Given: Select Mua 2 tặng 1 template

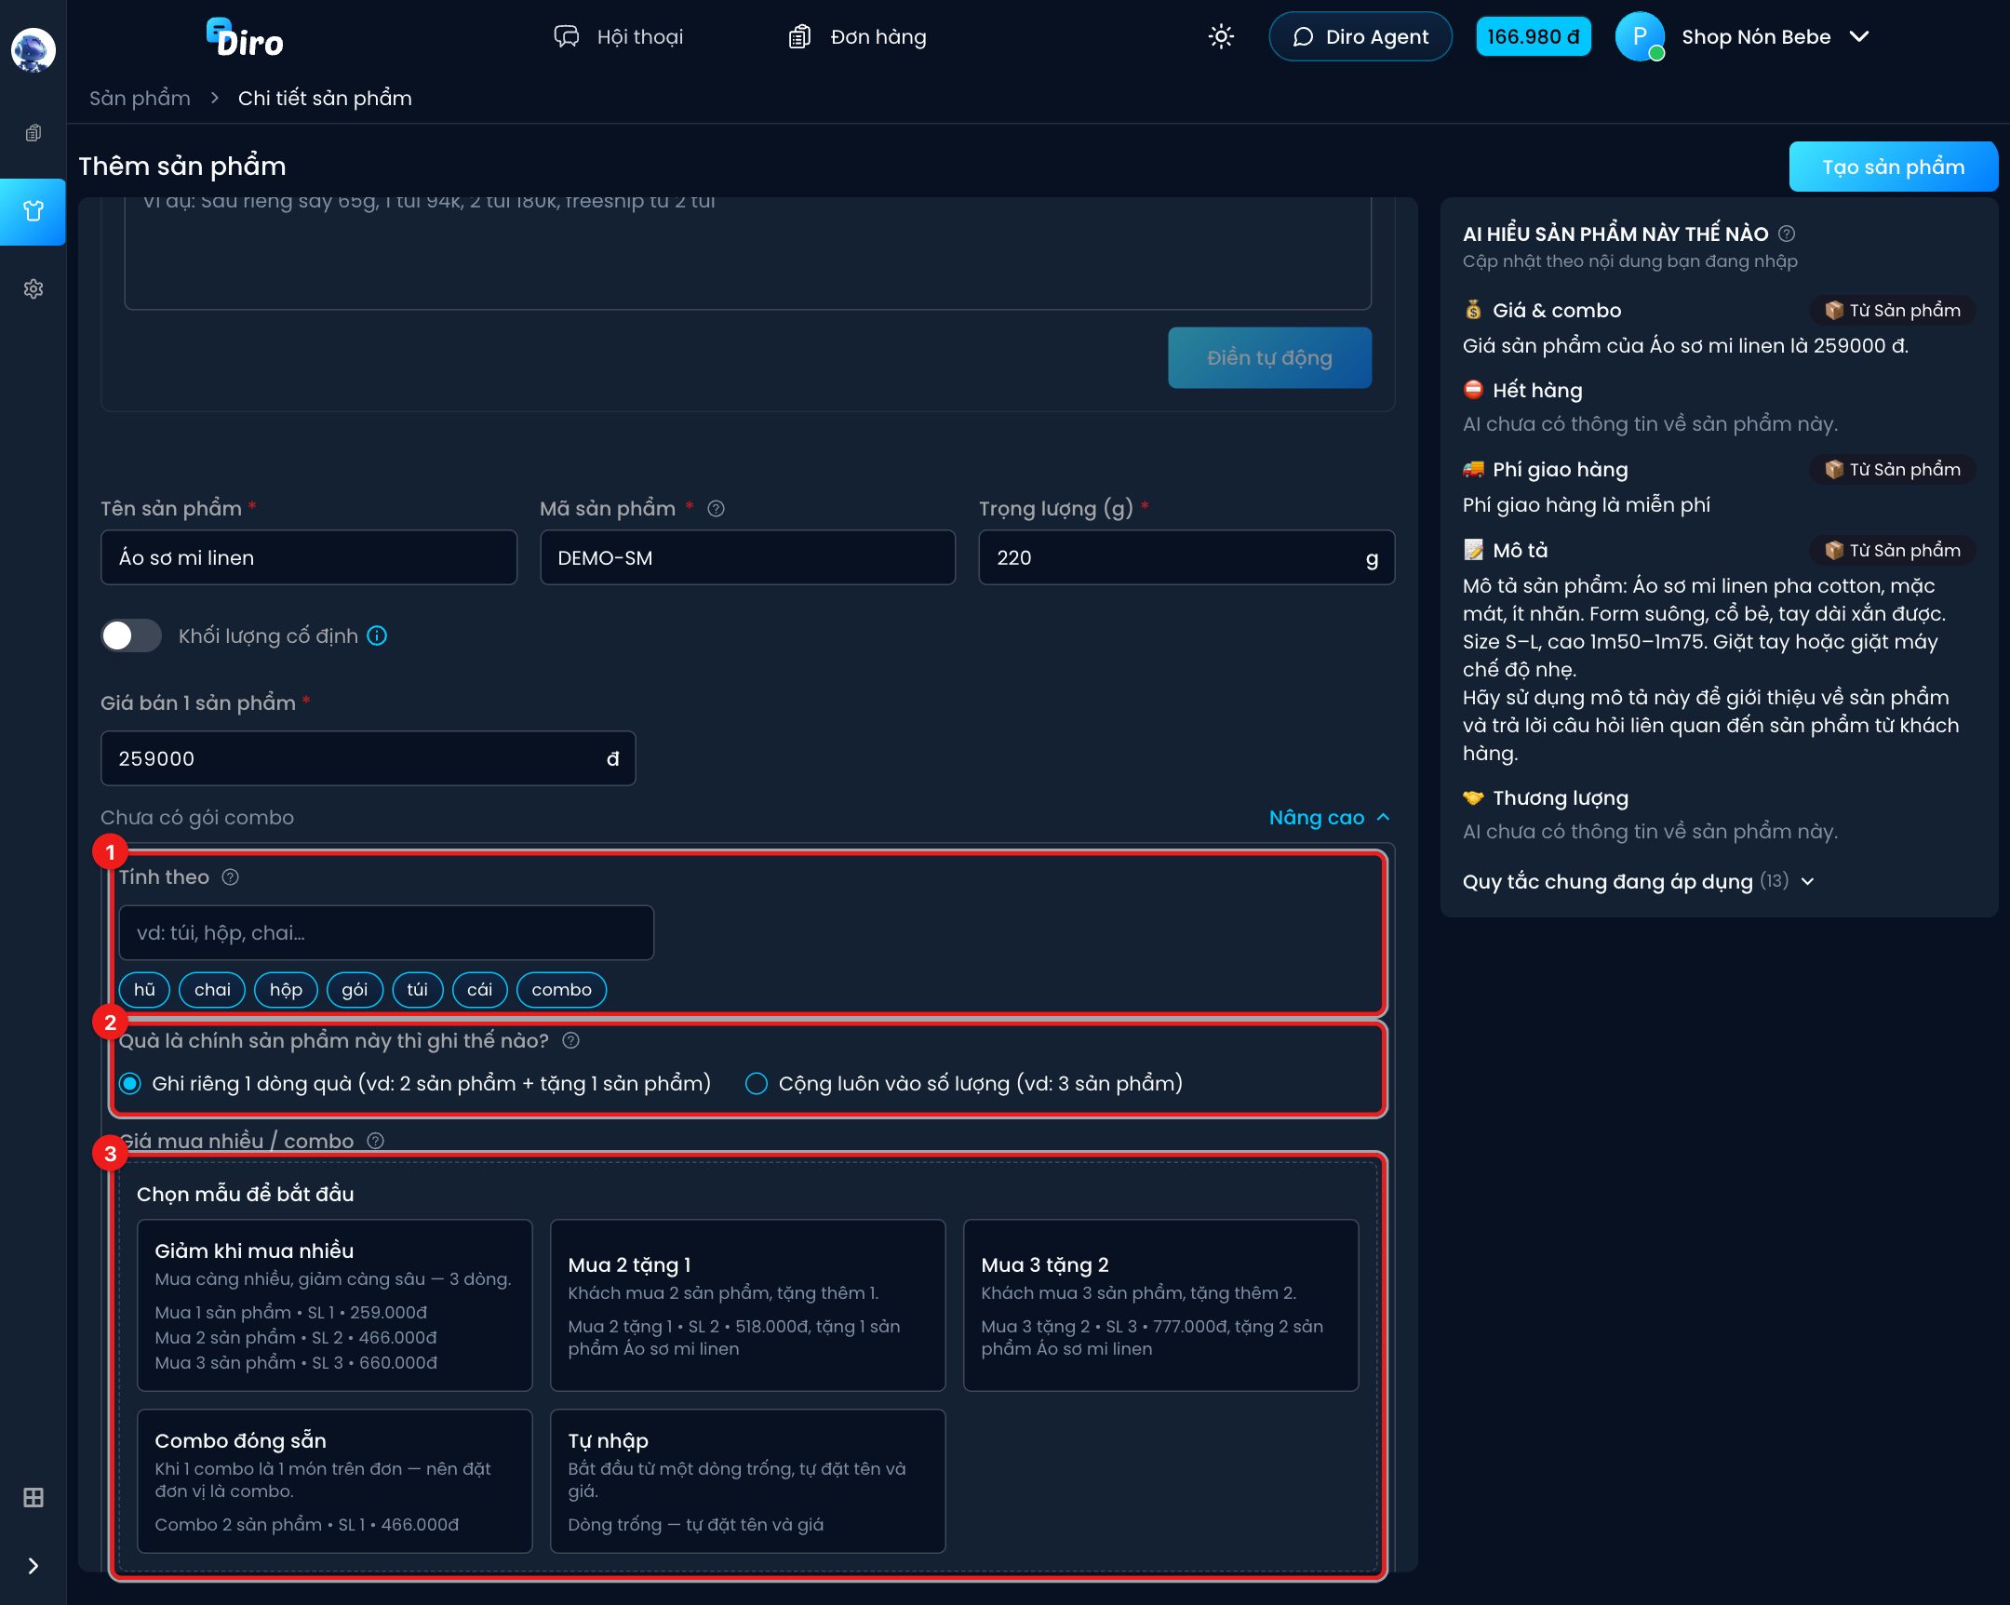Looking at the screenshot, I should click(x=747, y=1304).
